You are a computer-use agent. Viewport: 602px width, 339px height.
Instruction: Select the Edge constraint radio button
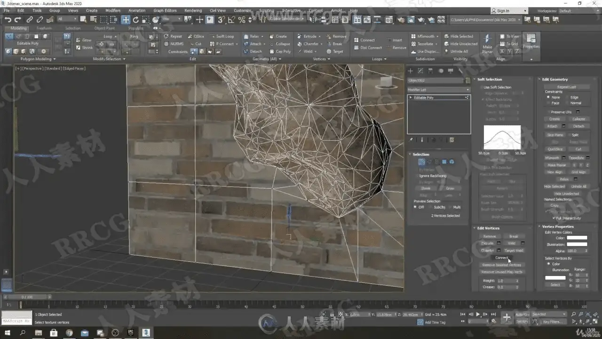(x=566, y=97)
